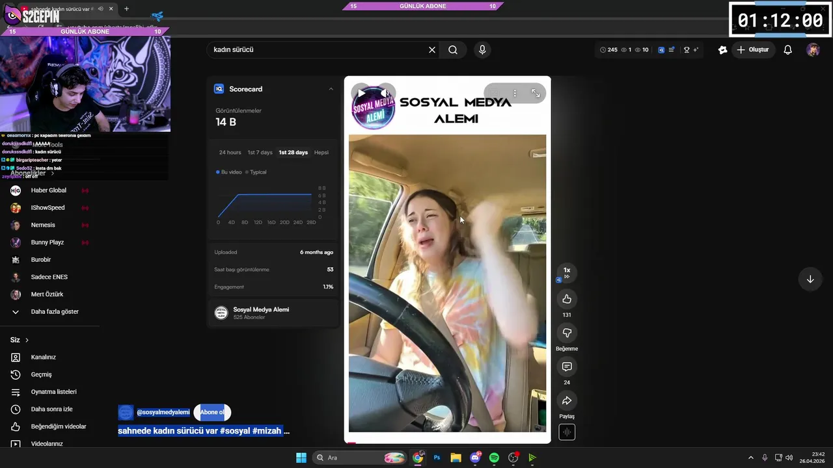This screenshot has height=468, width=833.
Task: Open the IShowSpeed subscription
Action: point(49,208)
